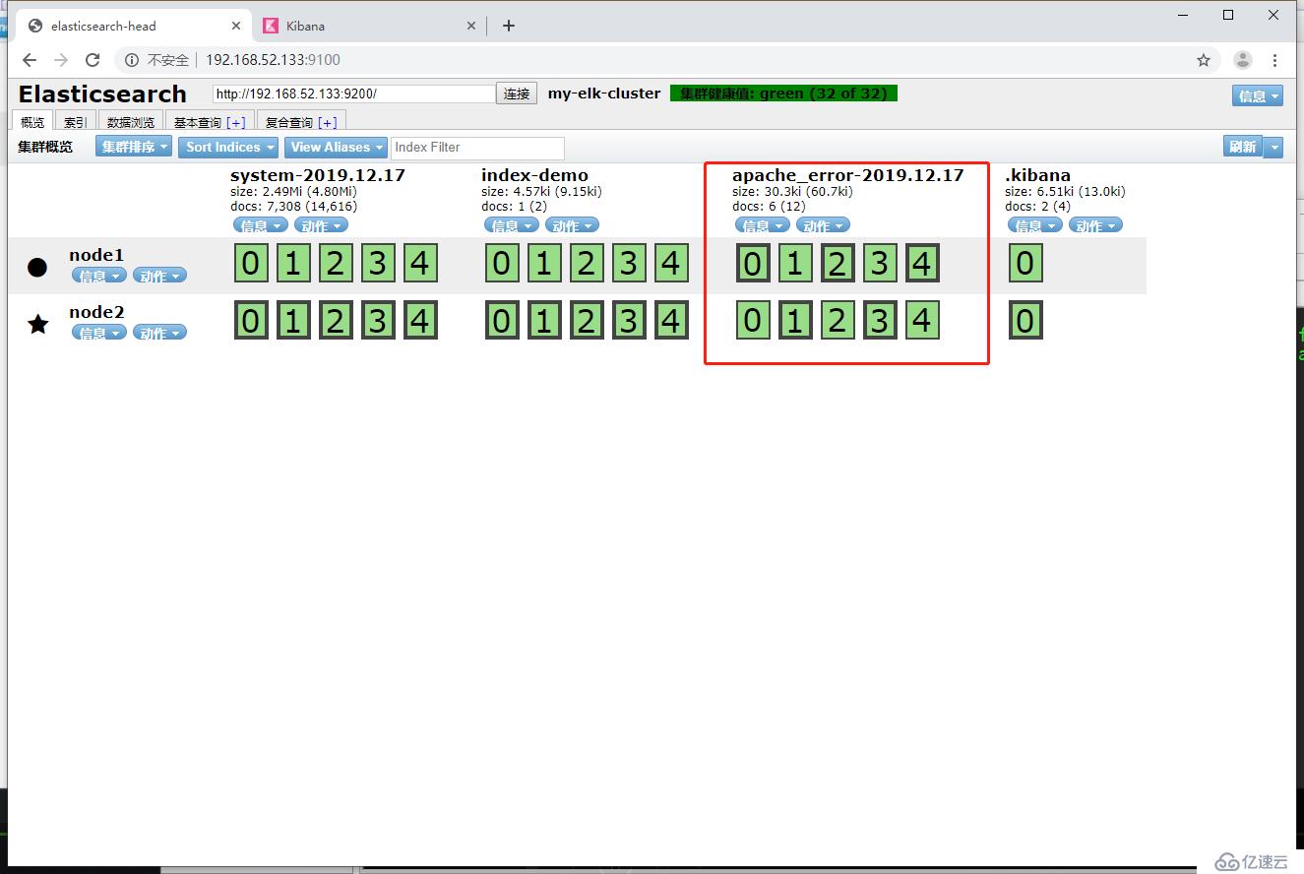The height and width of the screenshot is (874, 1304).
Task: Select node1 shard 4 of apache_error-2019.12.17
Action: [x=922, y=264]
